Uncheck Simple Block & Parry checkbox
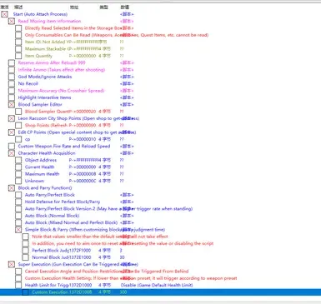The image size is (321, 304). (18, 230)
